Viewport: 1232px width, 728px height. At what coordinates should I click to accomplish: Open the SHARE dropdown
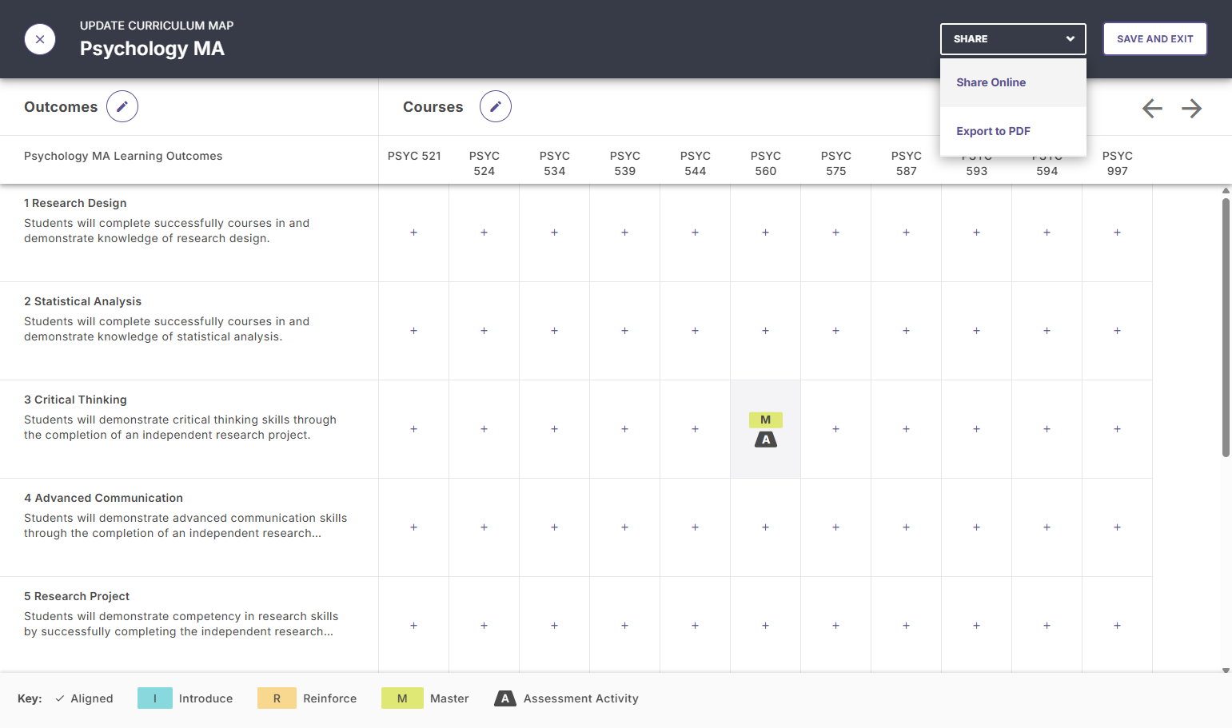point(1013,39)
